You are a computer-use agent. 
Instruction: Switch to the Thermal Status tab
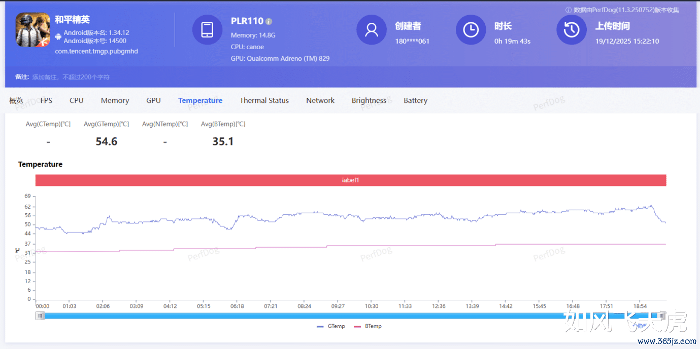pyautogui.click(x=264, y=100)
